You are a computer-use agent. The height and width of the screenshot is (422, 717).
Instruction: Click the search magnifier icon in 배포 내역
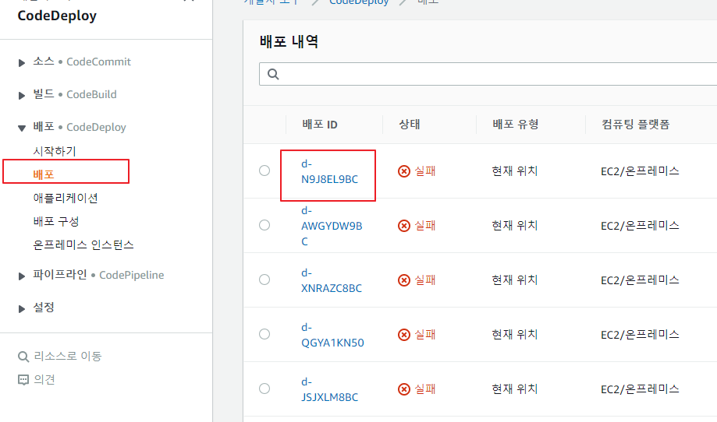pos(273,74)
